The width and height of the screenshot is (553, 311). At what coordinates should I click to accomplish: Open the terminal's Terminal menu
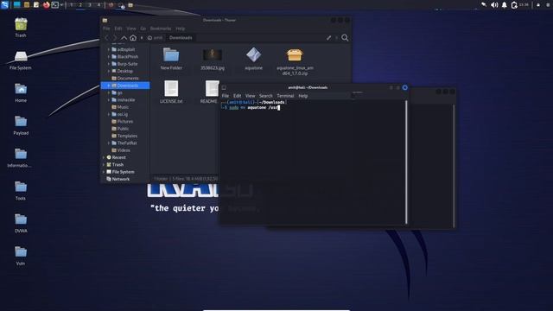tap(285, 96)
